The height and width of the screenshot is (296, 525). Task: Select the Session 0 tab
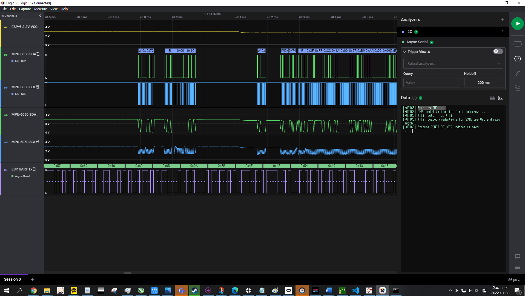click(x=12, y=279)
